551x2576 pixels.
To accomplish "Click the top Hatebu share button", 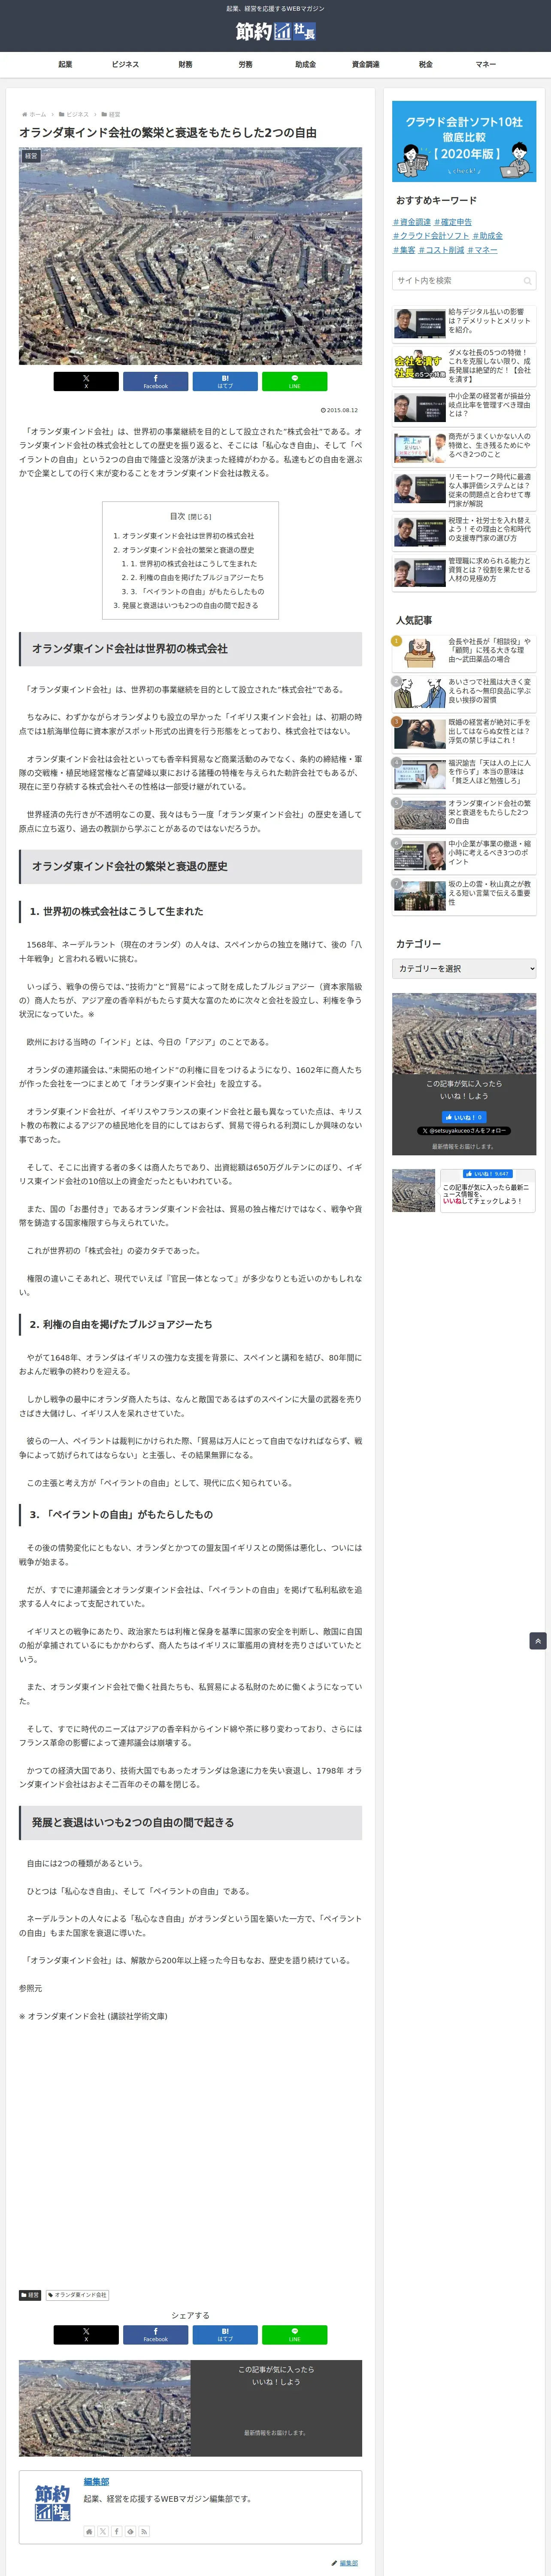I will [225, 381].
